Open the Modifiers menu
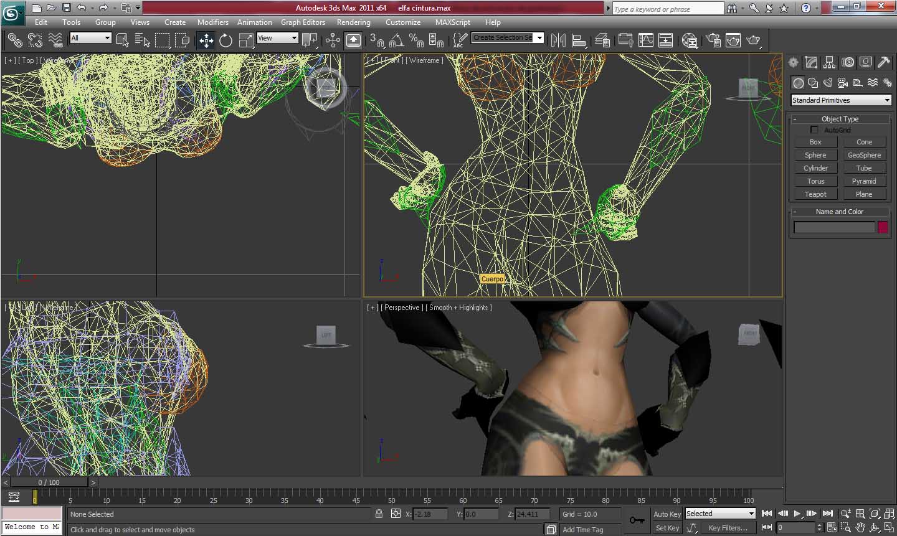897x536 pixels. click(x=212, y=22)
